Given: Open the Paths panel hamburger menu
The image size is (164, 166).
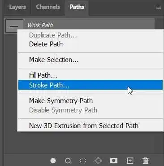Looking at the screenshot, I should point(159,7).
